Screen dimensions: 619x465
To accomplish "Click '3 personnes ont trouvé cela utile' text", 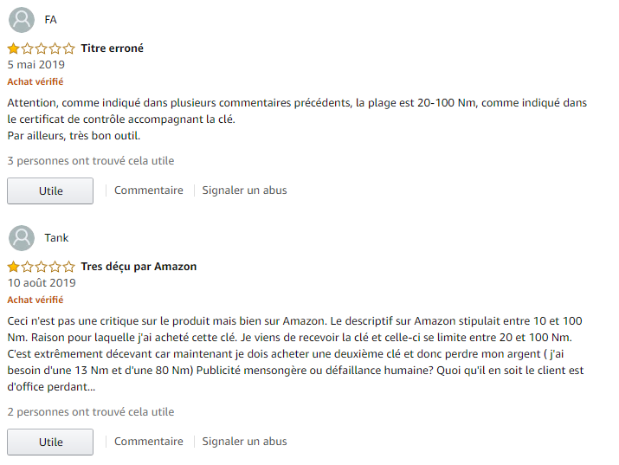I will click(x=91, y=161).
